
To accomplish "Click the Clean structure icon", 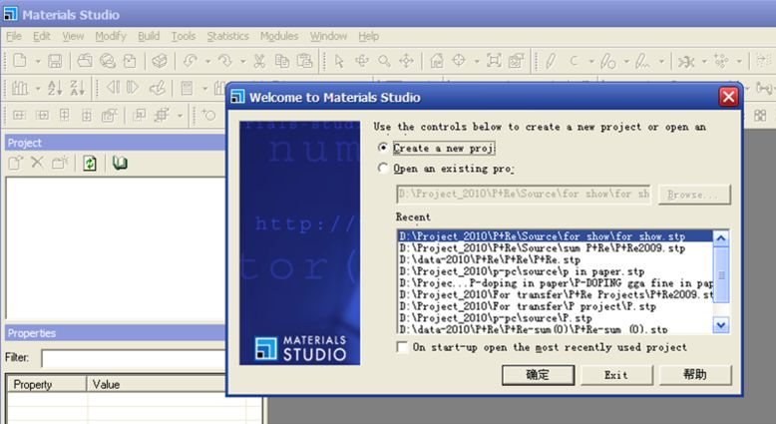I will point(686,61).
